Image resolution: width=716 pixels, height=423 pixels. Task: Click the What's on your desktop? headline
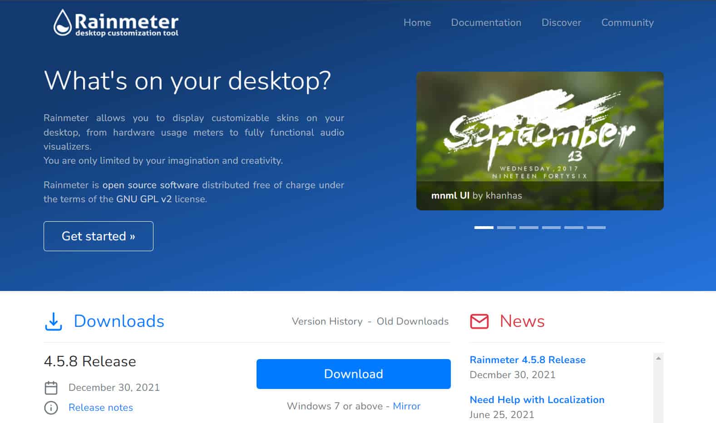point(187,82)
